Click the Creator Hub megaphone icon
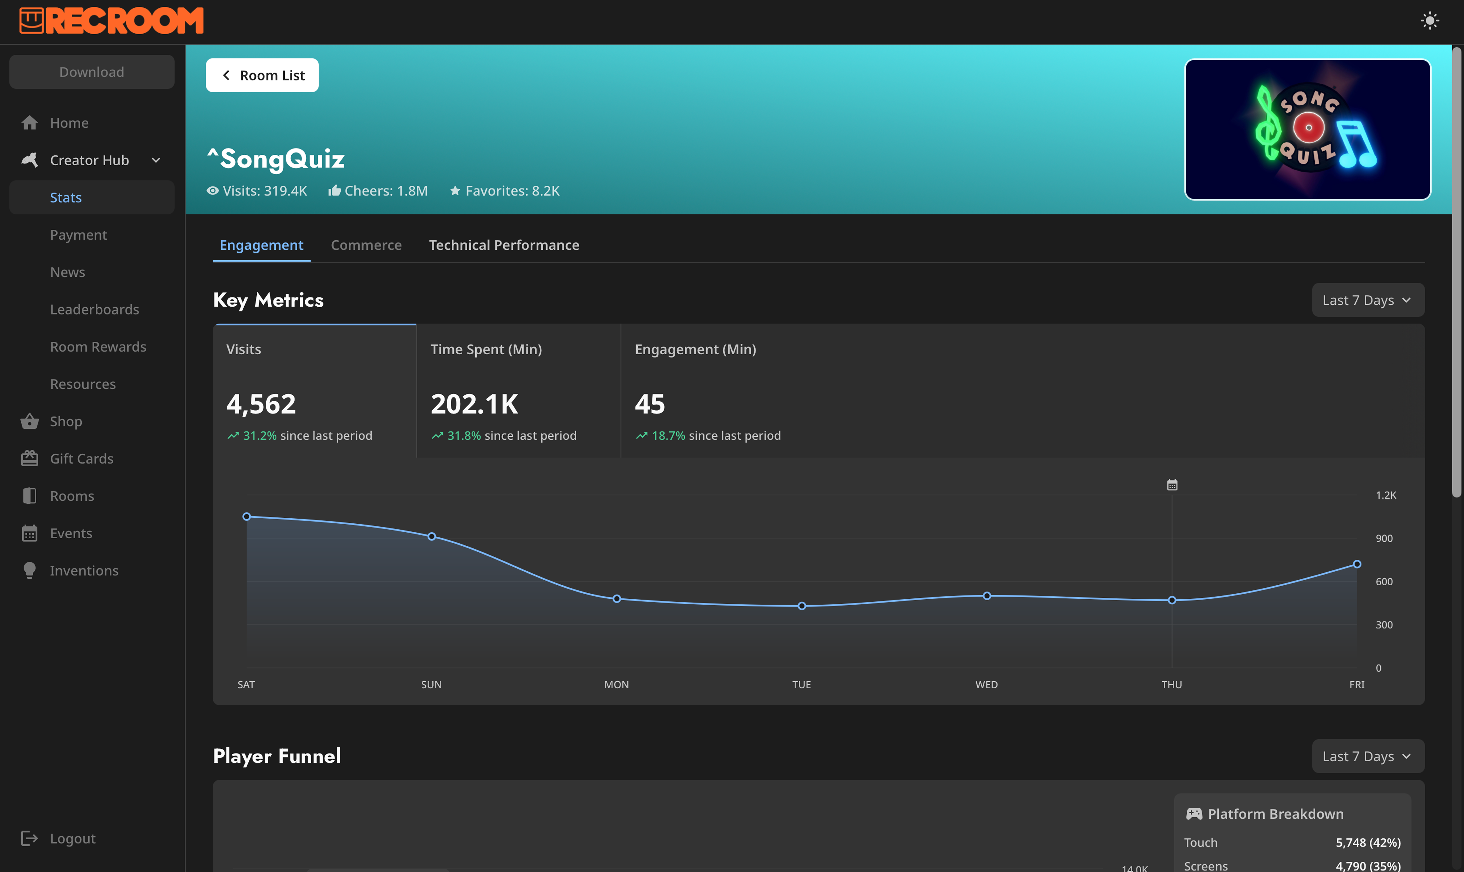Viewport: 1464px width, 872px height. pyautogui.click(x=29, y=160)
